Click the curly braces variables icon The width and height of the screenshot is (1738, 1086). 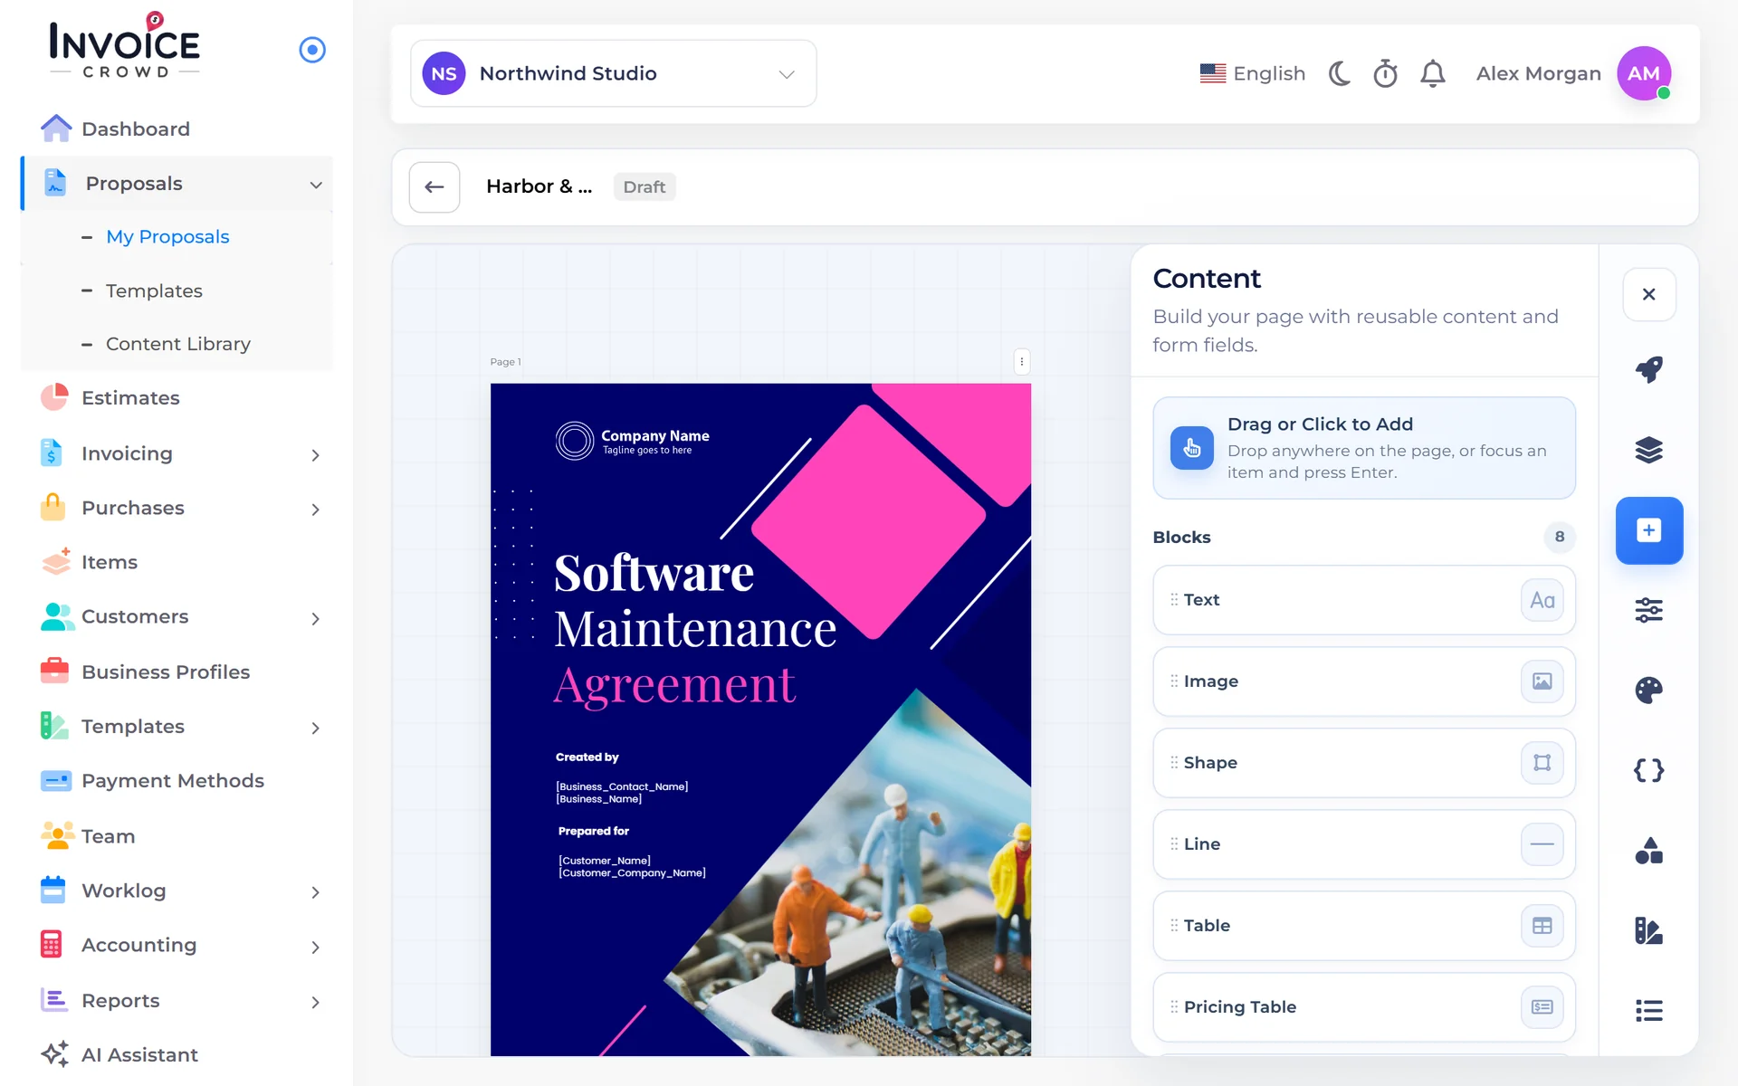coord(1648,770)
